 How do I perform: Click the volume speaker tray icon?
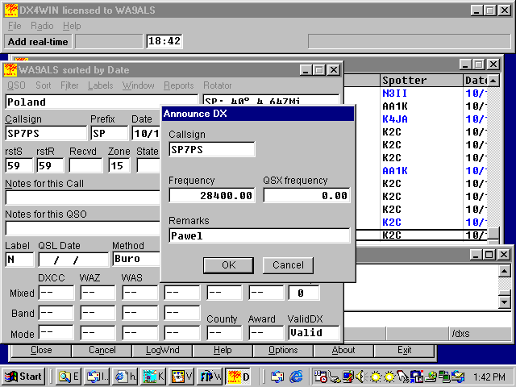361,377
